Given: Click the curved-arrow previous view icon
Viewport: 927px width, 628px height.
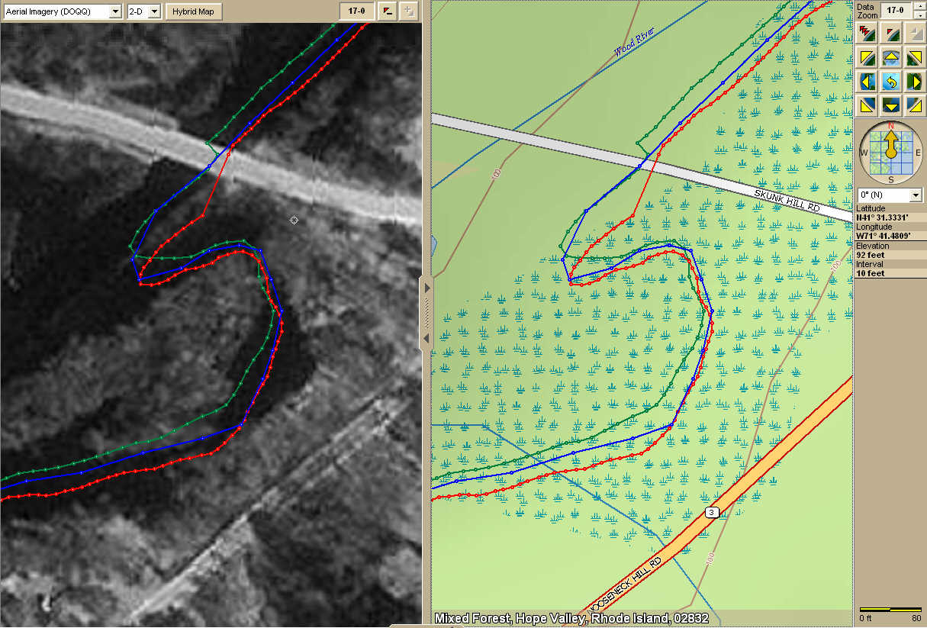Looking at the screenshot, I should pos(890,81).
